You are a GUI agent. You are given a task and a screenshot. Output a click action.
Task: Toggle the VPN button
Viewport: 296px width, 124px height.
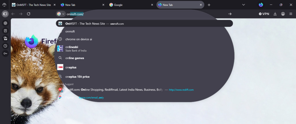point(264,14)
